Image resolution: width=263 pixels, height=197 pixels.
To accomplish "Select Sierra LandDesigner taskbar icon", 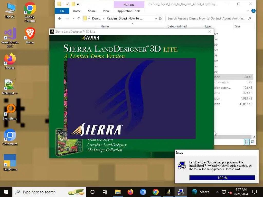I will coord(168,192).
